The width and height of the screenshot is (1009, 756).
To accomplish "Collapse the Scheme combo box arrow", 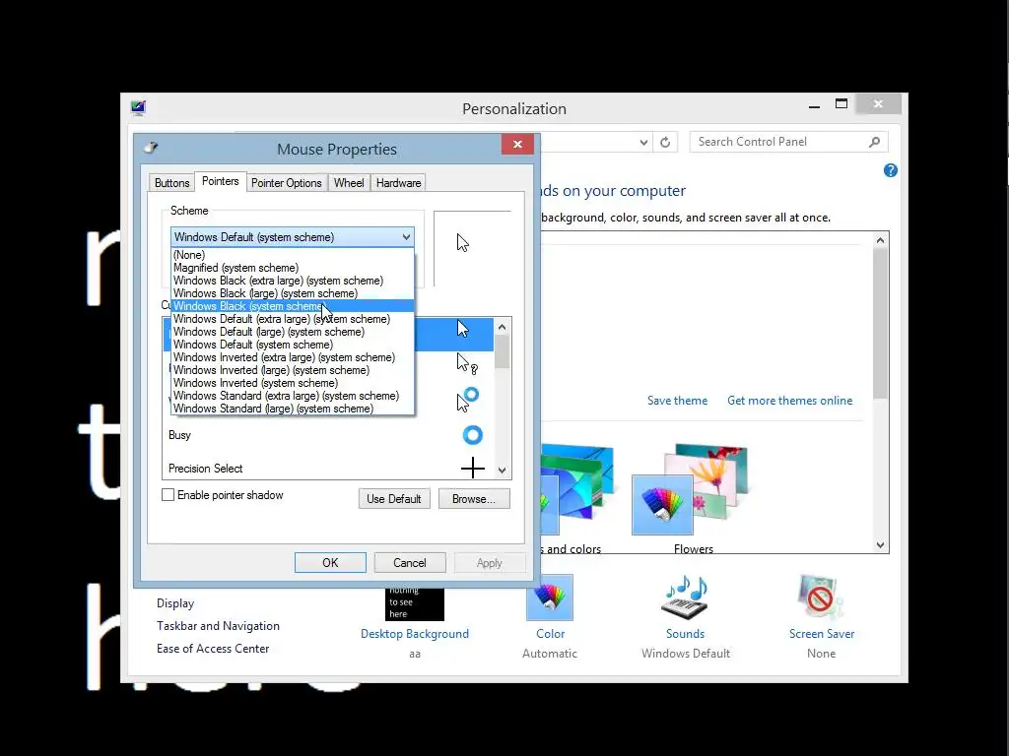I will [406, 237].
